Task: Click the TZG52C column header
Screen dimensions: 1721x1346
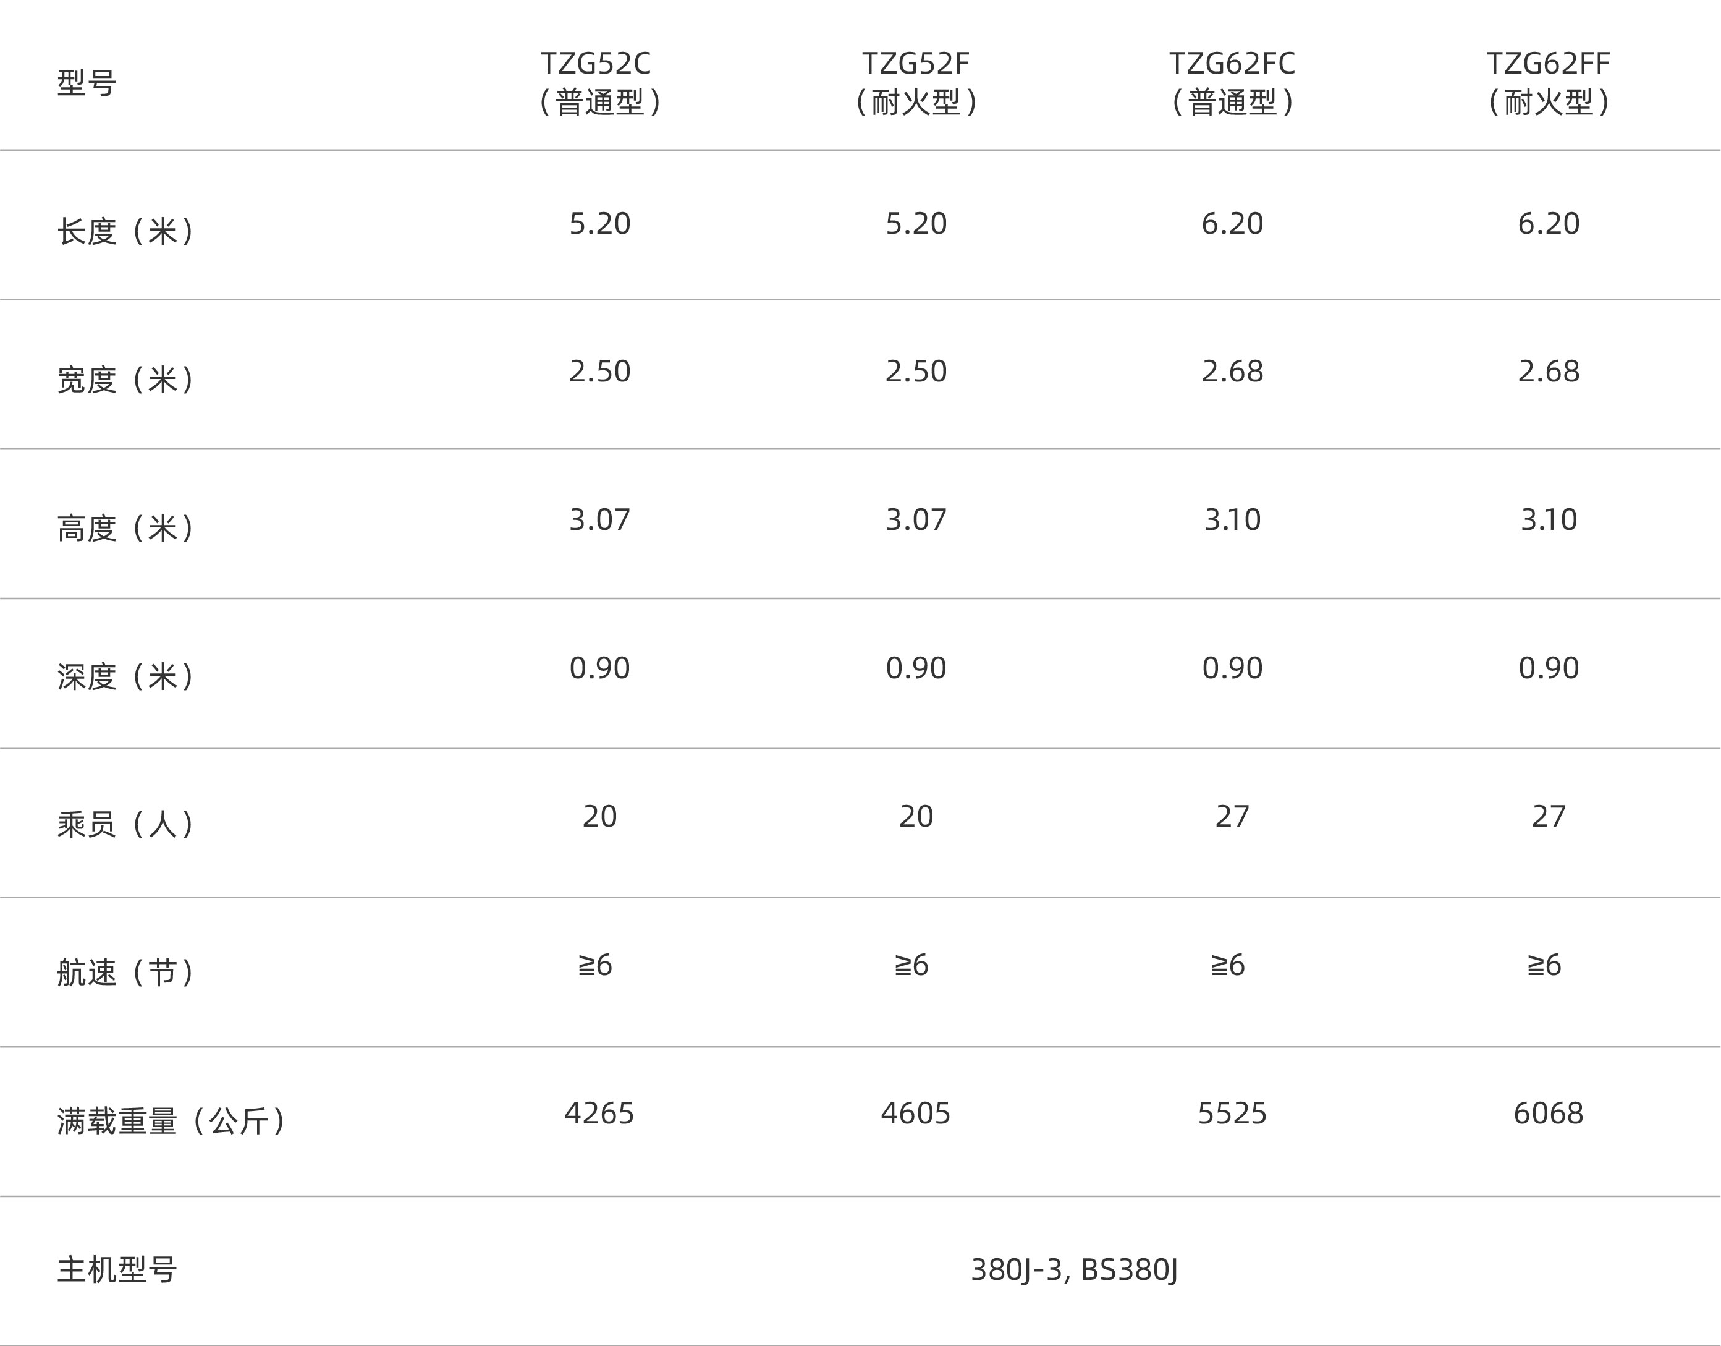Action: tap(599, 83)
